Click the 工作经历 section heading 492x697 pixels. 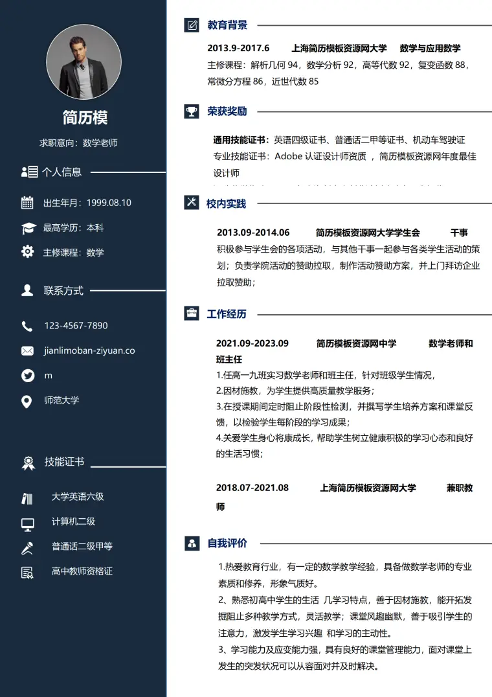227,314
